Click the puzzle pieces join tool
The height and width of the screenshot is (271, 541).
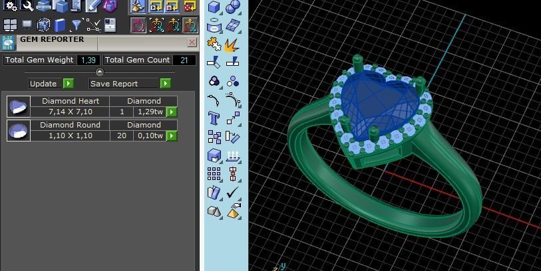click(214, 45)
